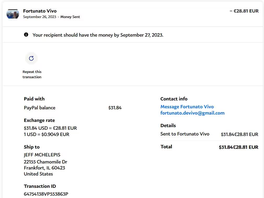The height and width of the screenshot is (198, 264).
Task: Click the − €28.81 EUR header amount
Action: pos(244,11)
